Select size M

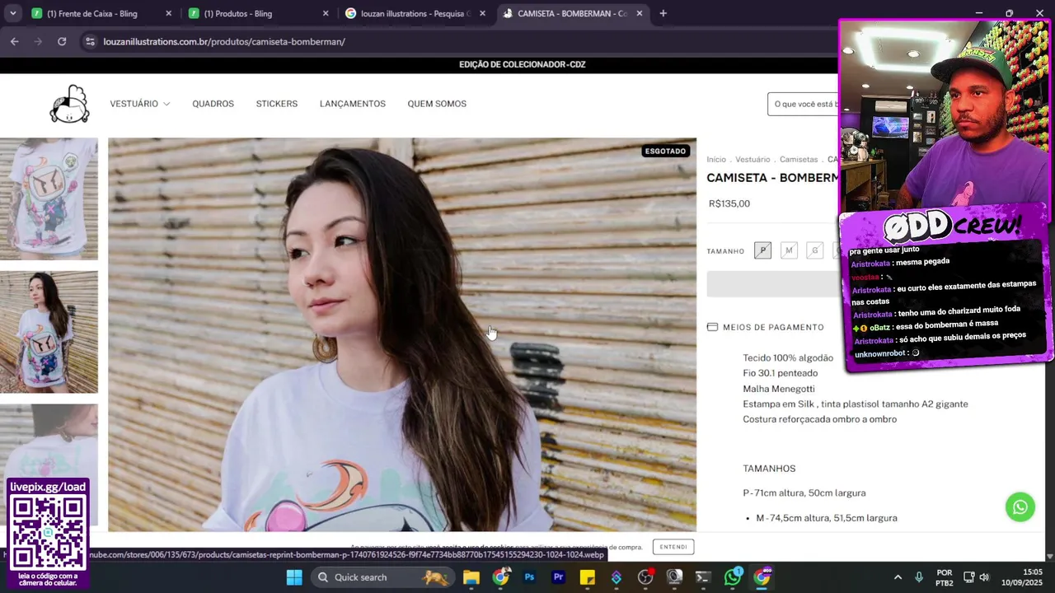click(x=789, y=250)
